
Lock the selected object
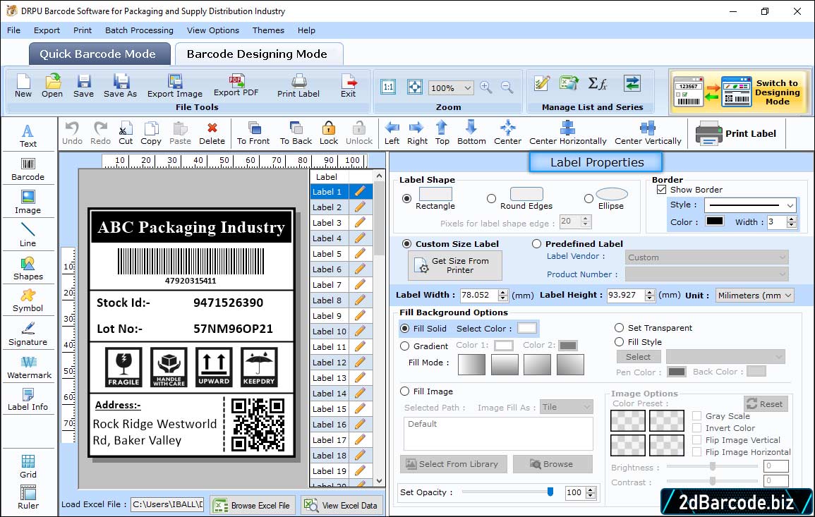point(329,133)
